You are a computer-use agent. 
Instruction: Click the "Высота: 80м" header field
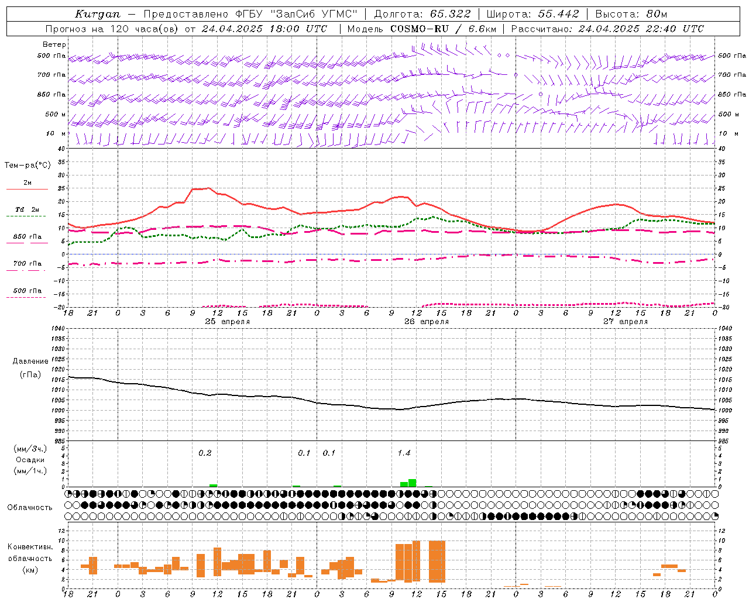[x=631, y=14]
